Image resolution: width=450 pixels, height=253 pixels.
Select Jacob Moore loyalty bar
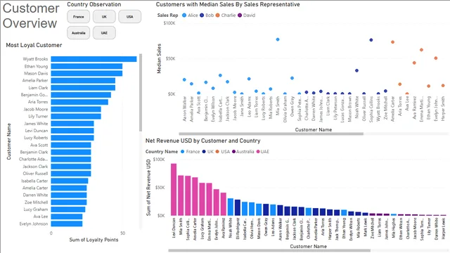click(x=76, y=110)
